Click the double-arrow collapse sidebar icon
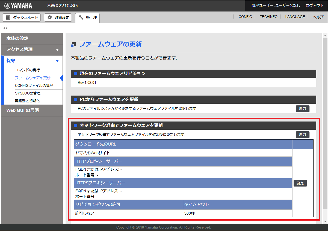 (x=5, y=28)
